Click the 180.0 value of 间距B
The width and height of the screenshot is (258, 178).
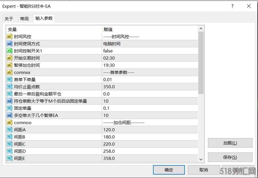pos(150,137)
